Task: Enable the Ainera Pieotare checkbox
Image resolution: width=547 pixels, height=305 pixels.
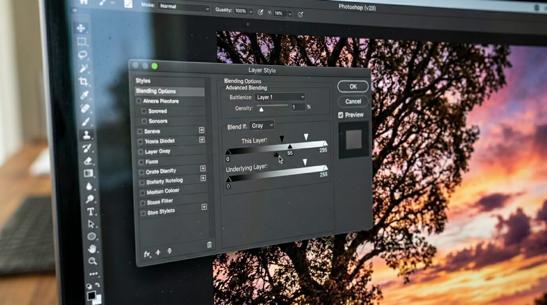Action: pyautogui.click(x=139, y=101)
